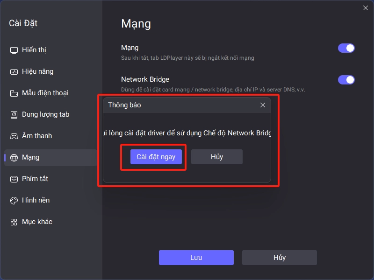374x280 pixels.
Task: Close the Thông báo popup
Action: (x=263, y=105)
